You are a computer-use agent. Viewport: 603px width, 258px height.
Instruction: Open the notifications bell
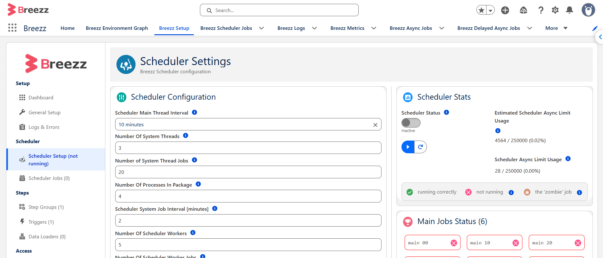tap(570, 10)
